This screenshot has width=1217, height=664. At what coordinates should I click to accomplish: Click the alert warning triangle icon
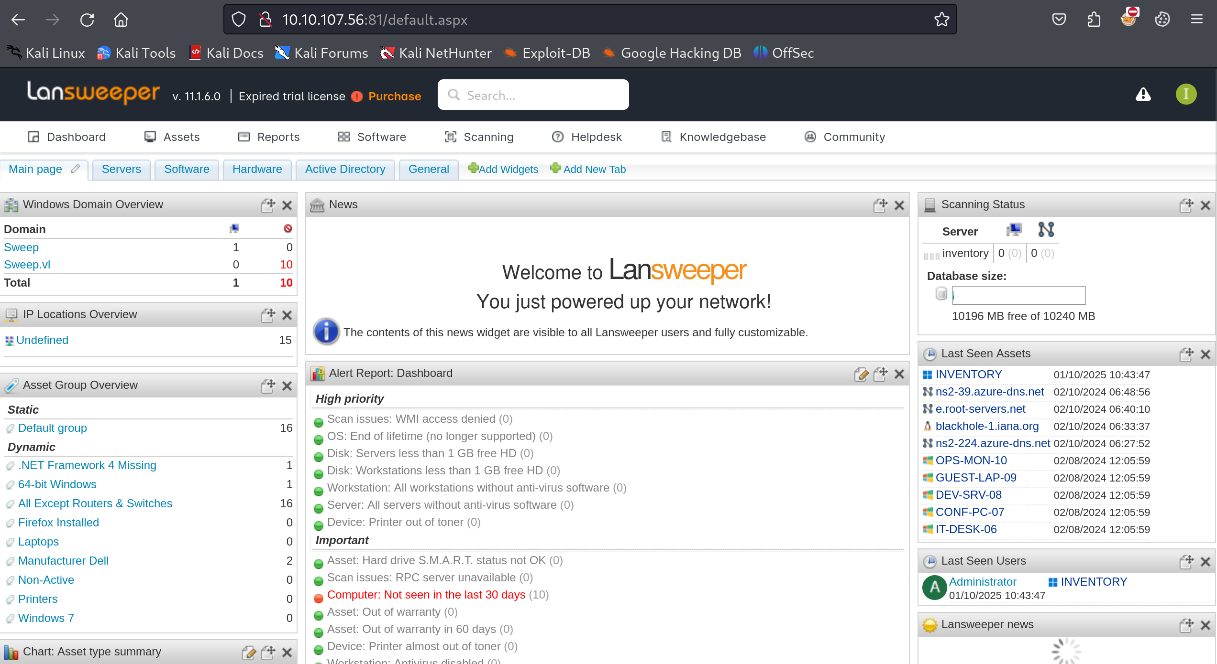[1143, 95]
